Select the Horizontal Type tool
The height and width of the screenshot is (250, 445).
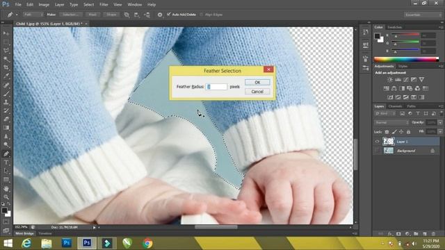(x=6, y=162)
